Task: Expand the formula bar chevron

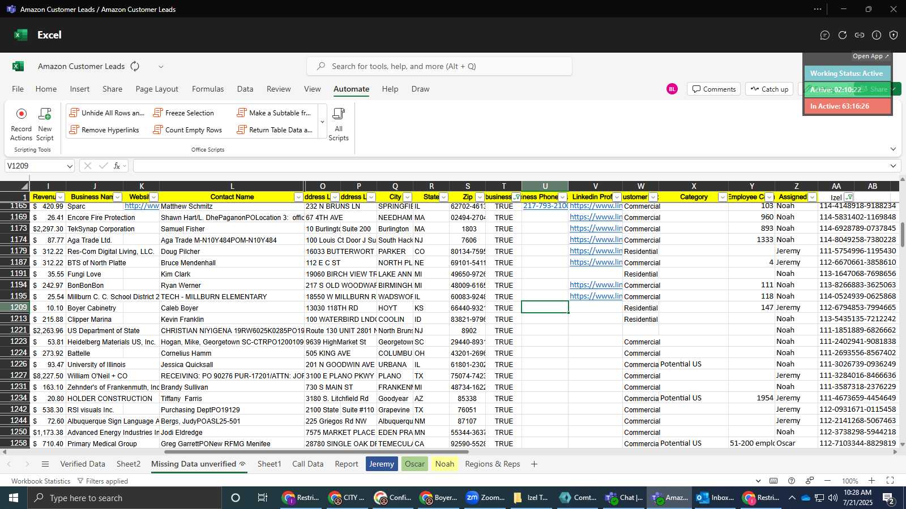Action: coord(893,166)
